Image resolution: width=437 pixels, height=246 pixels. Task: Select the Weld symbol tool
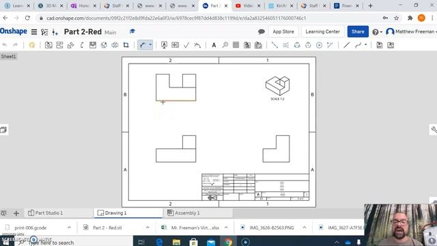coord(197,45)
